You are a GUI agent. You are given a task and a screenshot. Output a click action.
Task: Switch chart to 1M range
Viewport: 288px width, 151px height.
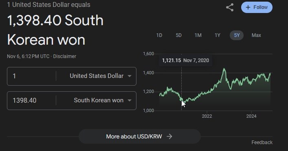point(198,35)
